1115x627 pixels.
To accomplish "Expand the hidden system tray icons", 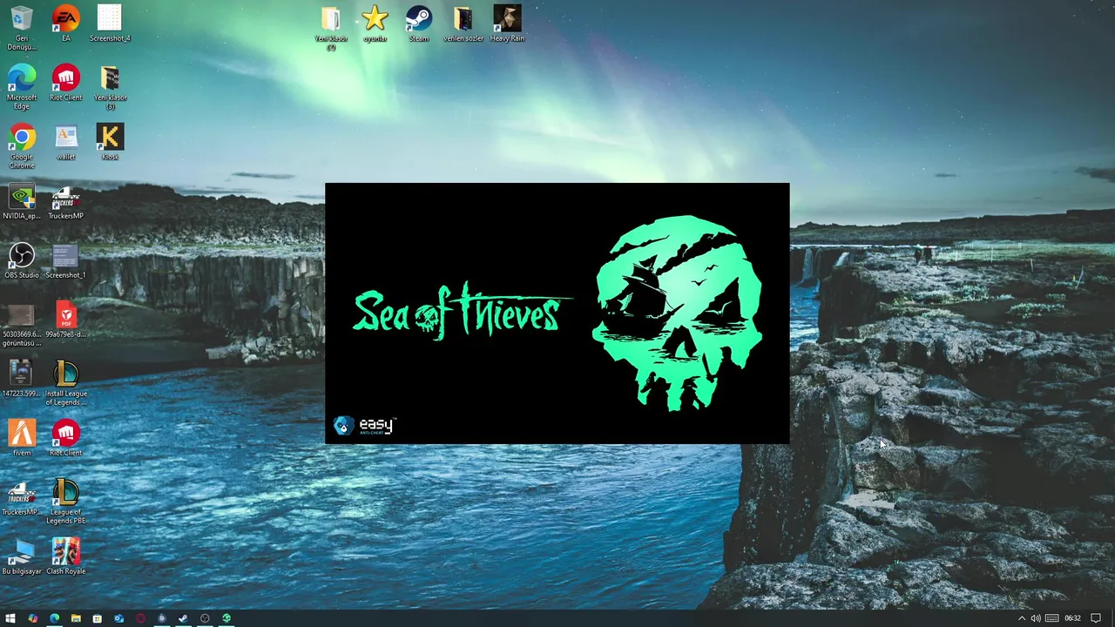I will [1022, 618].
